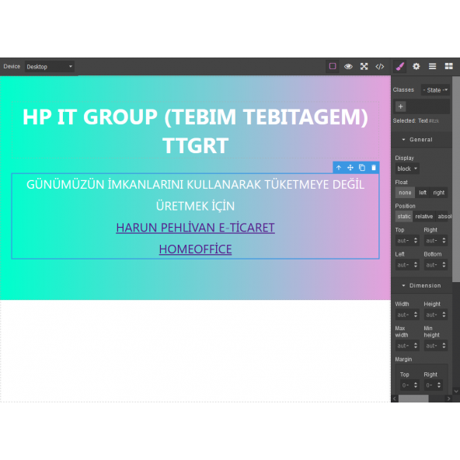Toggle the component outline square icon
460x460 pixels.
[333, 66]
